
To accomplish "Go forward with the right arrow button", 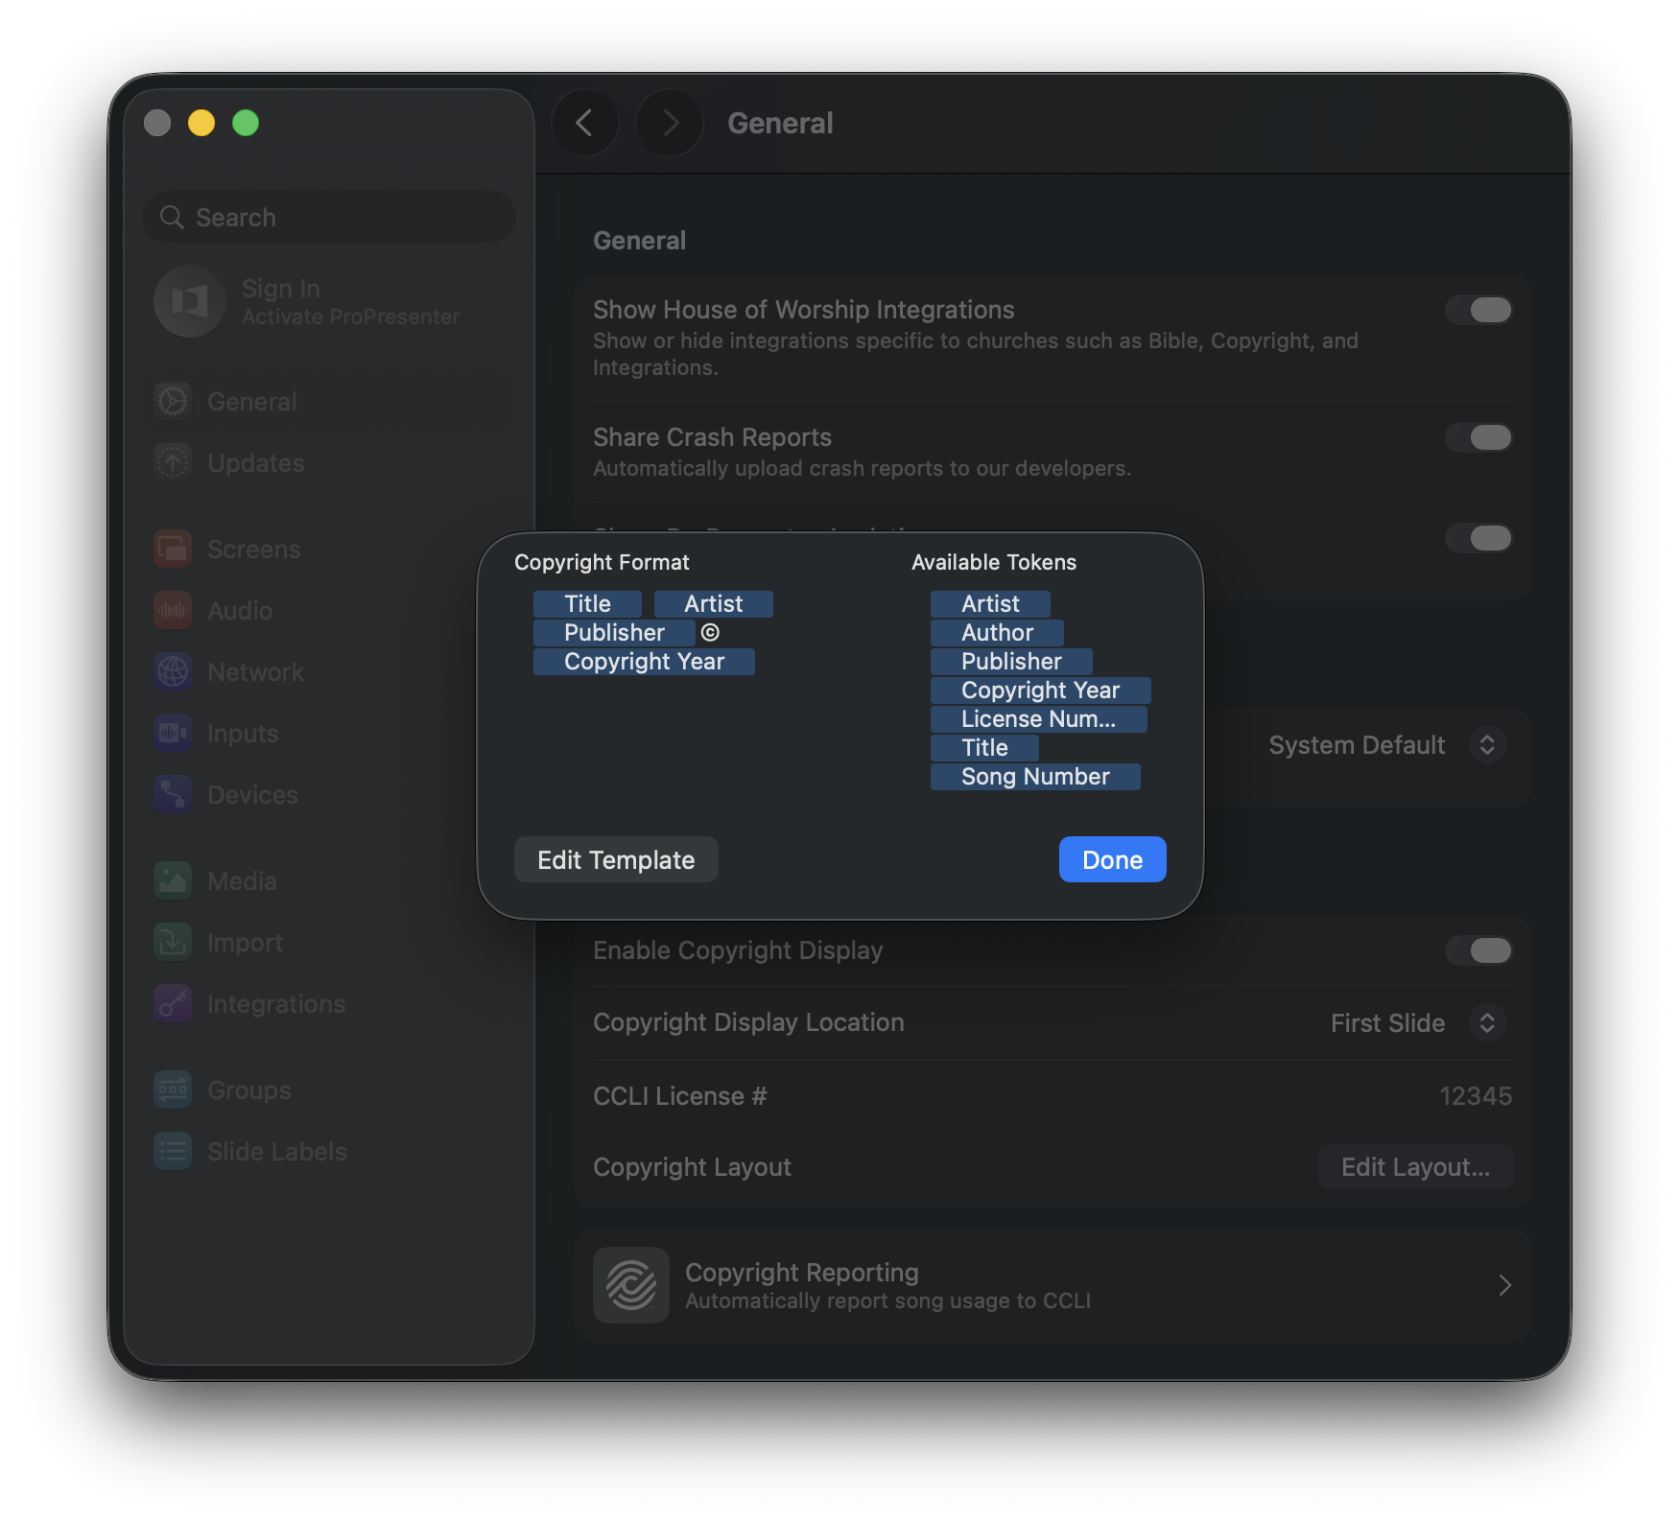I will pos(670,123).
